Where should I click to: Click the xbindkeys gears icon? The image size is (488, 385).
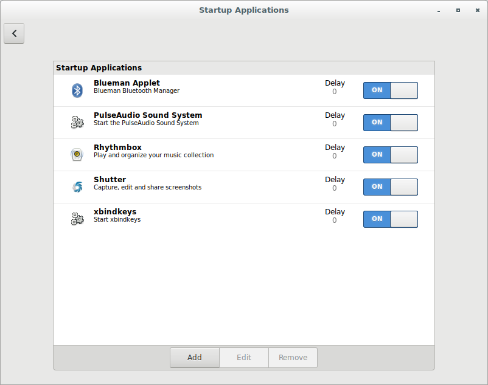click(x=77, y=219)
